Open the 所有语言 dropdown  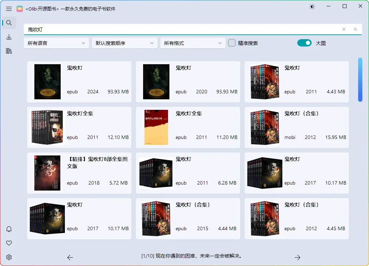click(x=56, y=43)
